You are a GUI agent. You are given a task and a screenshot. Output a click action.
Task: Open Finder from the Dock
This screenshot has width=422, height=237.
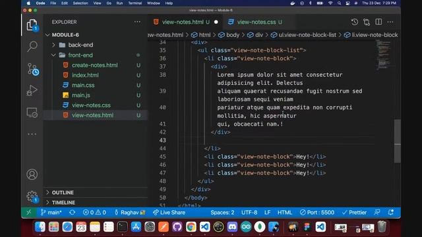[40, 226]
